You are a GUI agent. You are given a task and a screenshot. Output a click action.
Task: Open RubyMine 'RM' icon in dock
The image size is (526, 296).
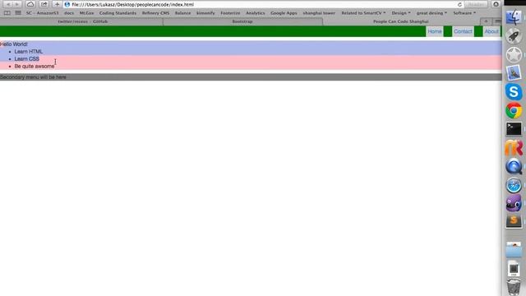tap(514, 148)
